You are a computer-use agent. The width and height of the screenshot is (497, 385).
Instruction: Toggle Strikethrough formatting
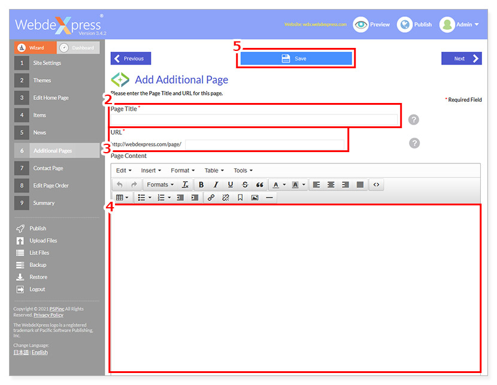(x=245, y=185)
